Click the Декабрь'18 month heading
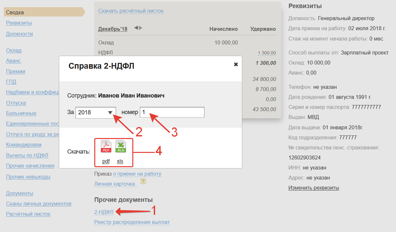 pos(113,29)
